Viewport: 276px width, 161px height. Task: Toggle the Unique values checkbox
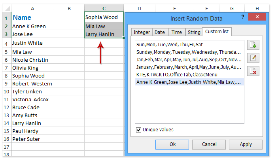coord(138,130)
